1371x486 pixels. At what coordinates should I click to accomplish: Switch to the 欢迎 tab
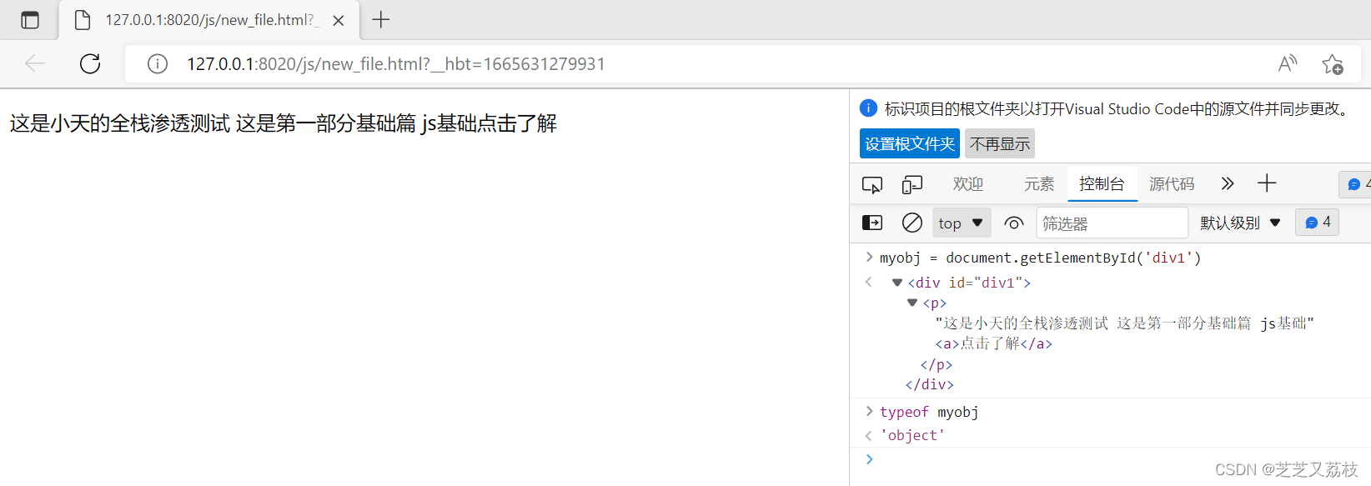pos(968,184)
